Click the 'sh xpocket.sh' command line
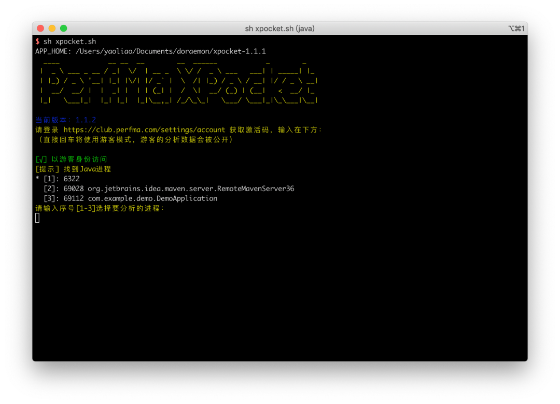 [66, 41]
